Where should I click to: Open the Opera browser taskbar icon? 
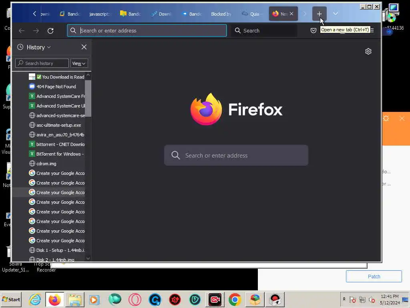pos(135,300)
